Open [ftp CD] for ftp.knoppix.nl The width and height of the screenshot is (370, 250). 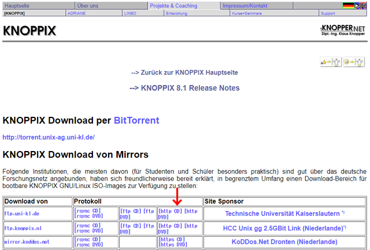(131, 226)
